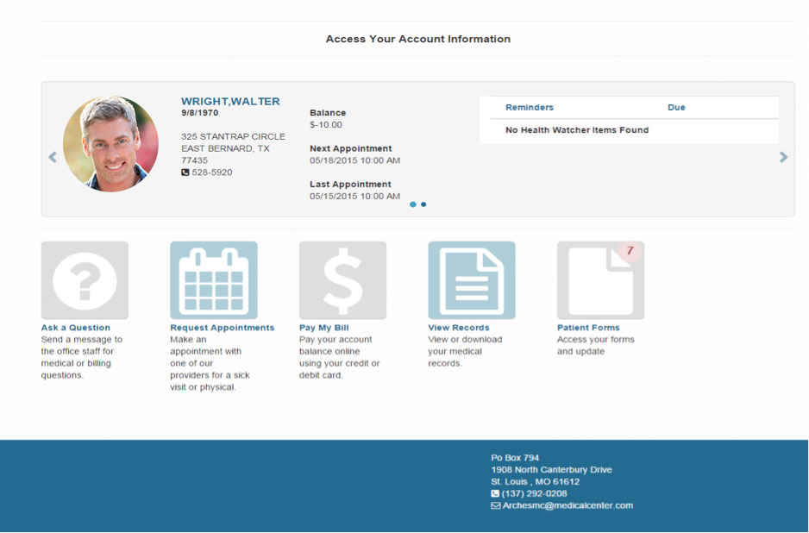Click the 325 STANTRAP CIRCLE address line

[x=233, y=137]
